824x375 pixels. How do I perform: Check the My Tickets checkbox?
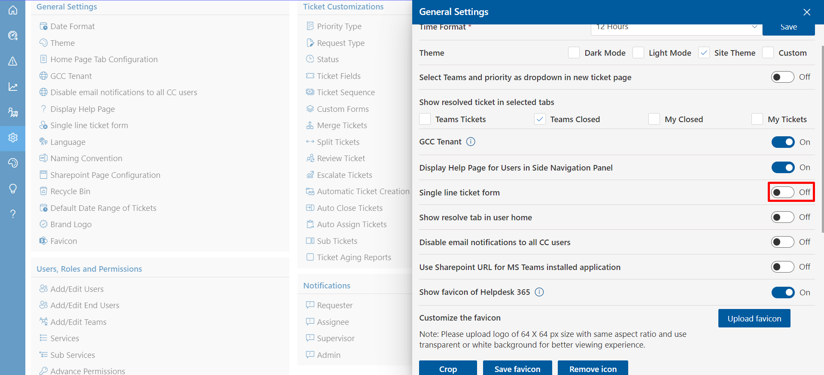pyautogui.click(x=757, y=119)
